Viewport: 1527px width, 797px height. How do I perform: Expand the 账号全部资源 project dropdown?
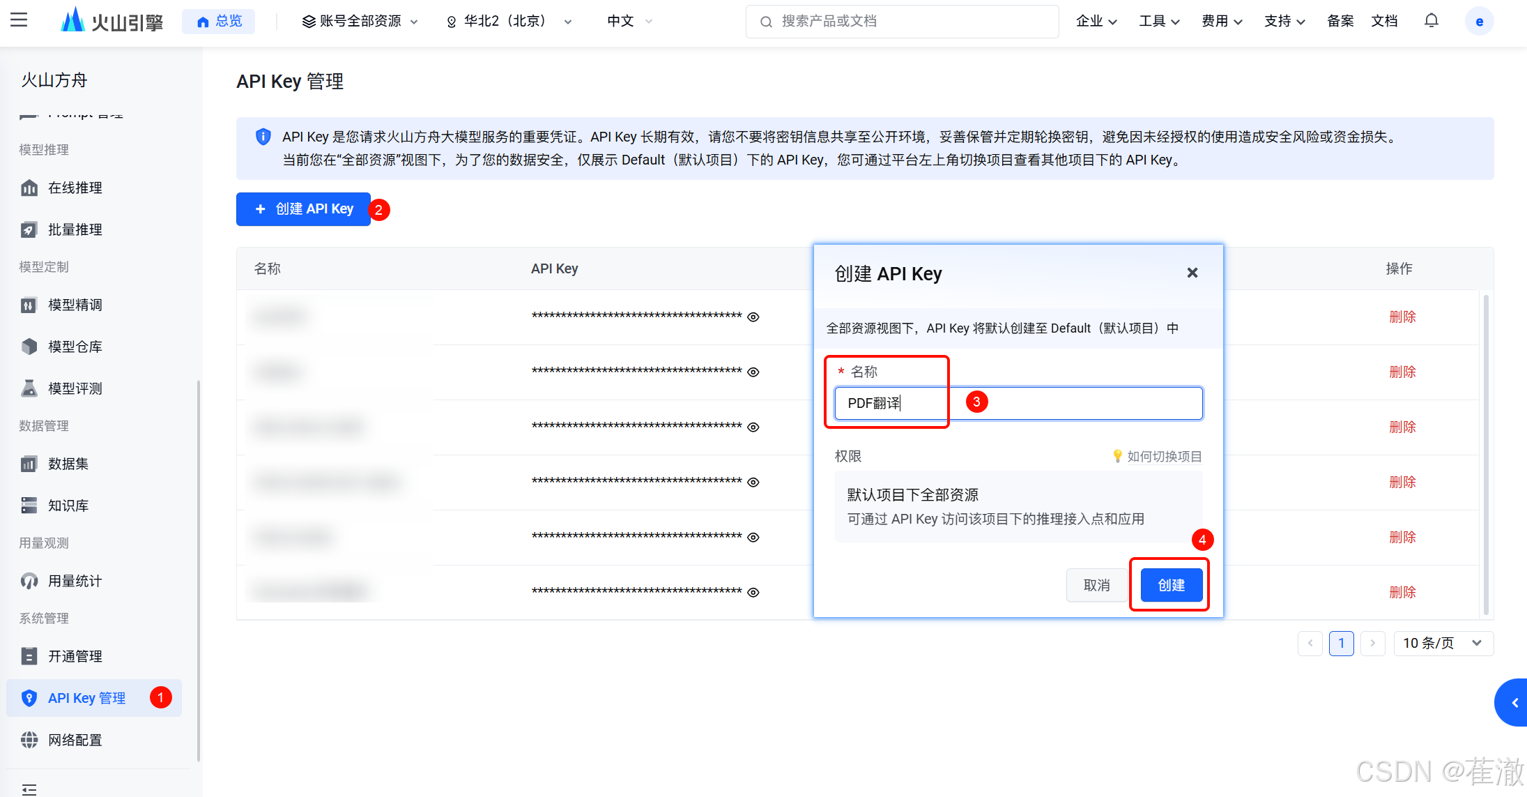click(360, 21)
